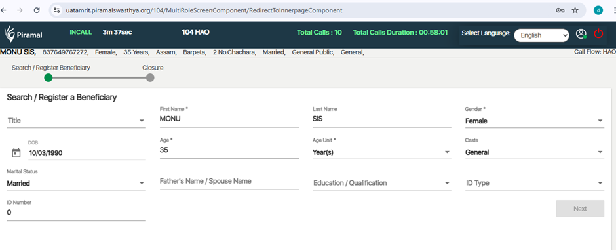Reload the page with refresh icon

click(37, 10)
